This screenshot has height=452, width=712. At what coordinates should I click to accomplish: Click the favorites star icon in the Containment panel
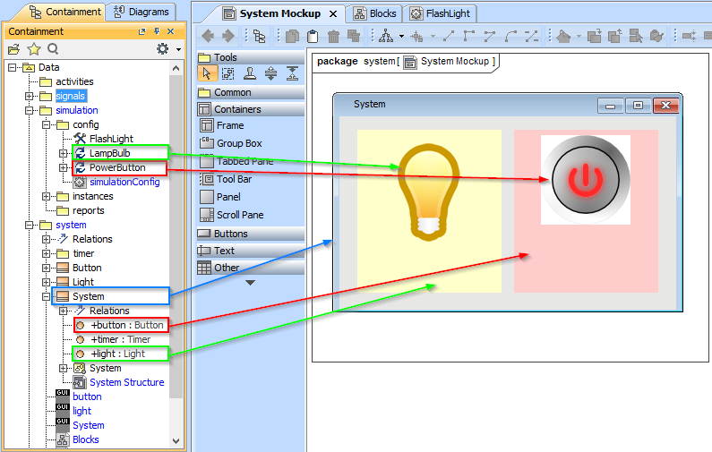point(33,49)
